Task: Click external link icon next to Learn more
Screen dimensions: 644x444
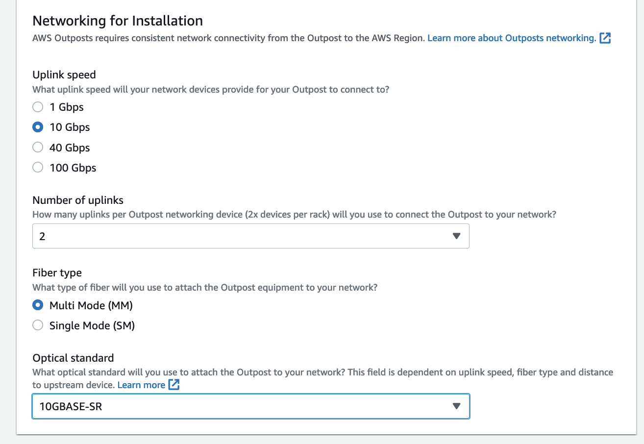Action: point(174,385)
